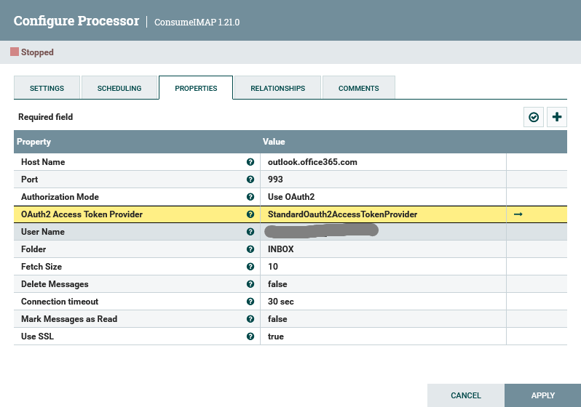Open help icon for Authorization Mode
This screenshot has width=581, height=407.
(x=250, y=197)
